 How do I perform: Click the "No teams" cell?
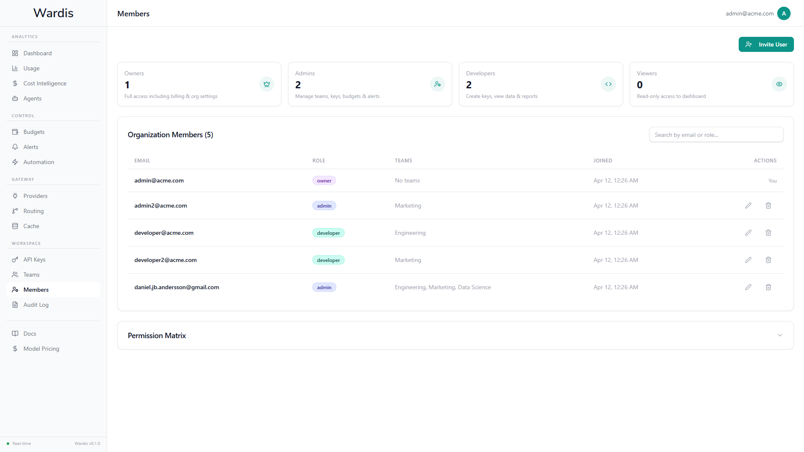407,180
